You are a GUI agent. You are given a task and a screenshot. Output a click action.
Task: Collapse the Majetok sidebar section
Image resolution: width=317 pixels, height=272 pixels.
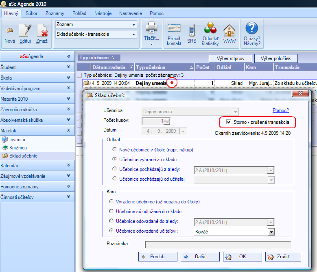(x=68, y=130)
